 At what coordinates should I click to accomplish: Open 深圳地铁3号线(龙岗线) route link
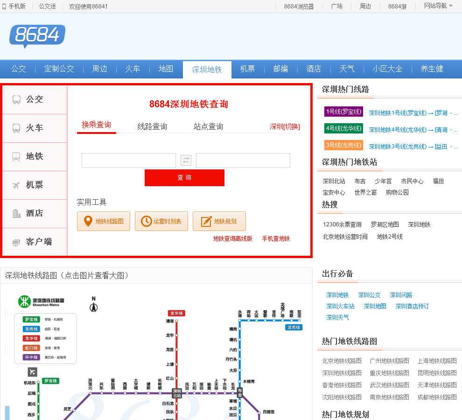413,147
